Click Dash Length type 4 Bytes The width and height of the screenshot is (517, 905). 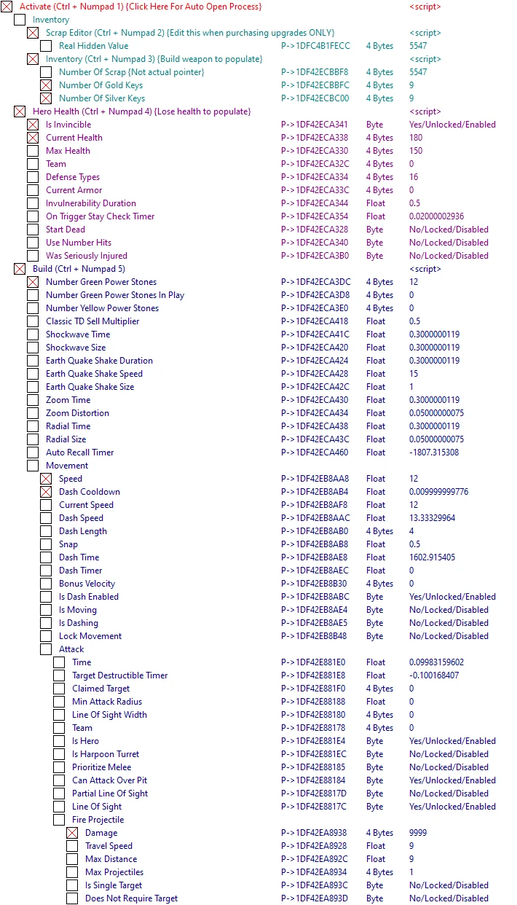click(x=379, y=531)
